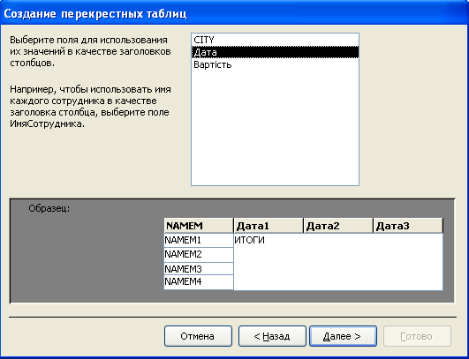Image resolution: width=469 pixels, height=359 pixels.
Task: Click the Дата2 sample column header
Action: pyautogui.click(x=338, y=226)
